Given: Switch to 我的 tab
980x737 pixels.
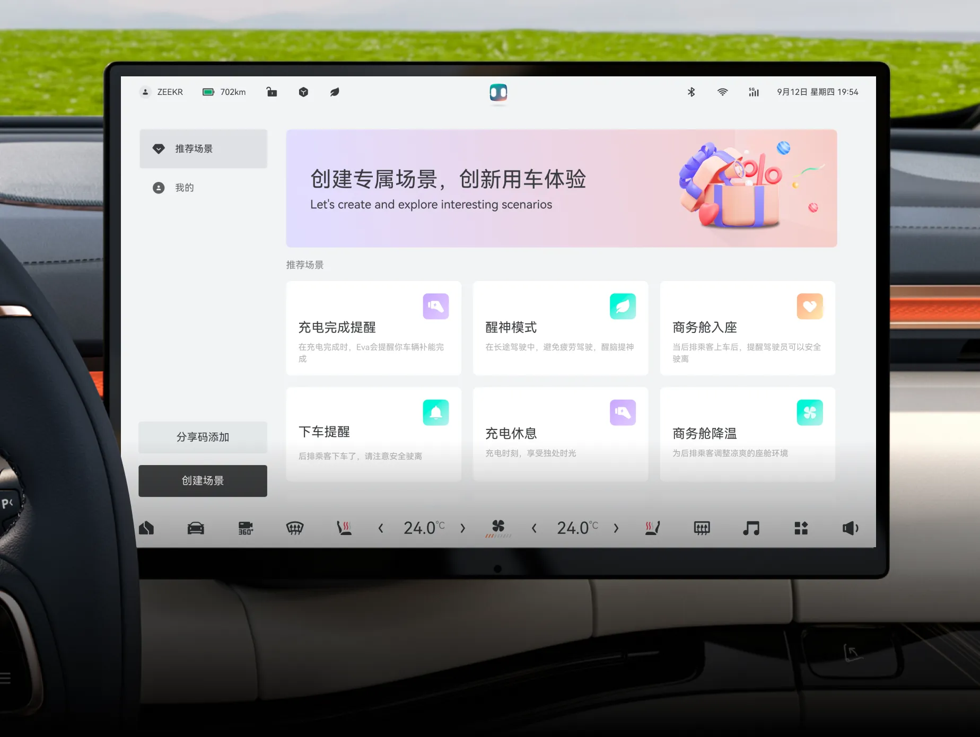Looking at the screenshot, I should coord(203,188).
